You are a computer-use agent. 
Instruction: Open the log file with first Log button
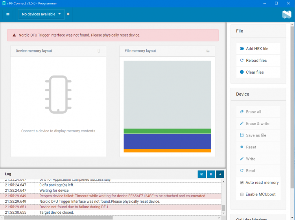click(201, 174)
